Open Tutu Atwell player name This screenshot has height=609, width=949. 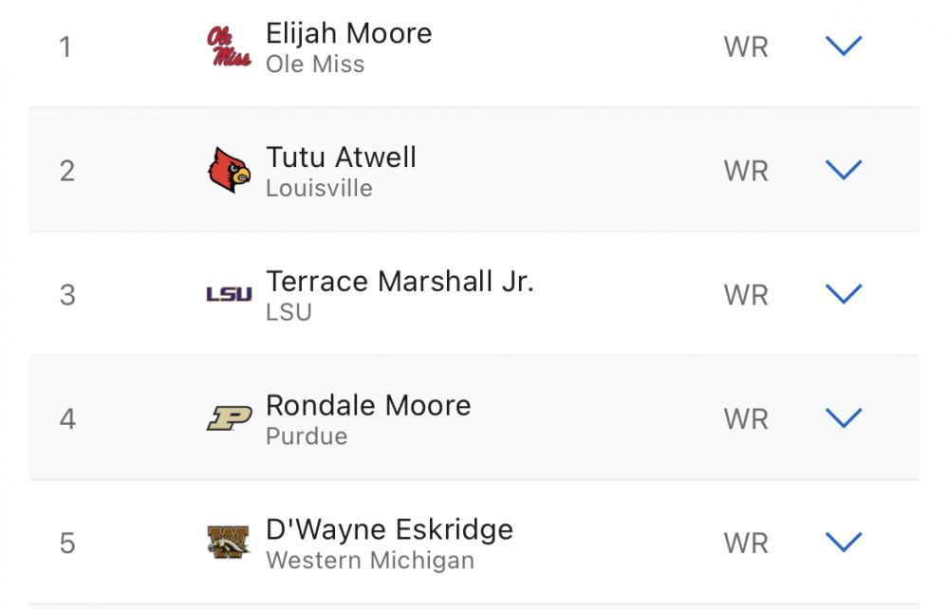tap(341, 157)
